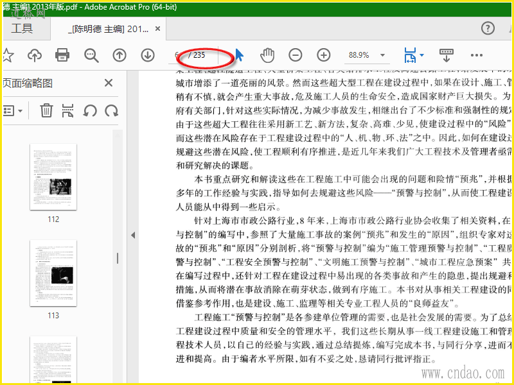Open the 工具 tab

[x=22, y=28]
